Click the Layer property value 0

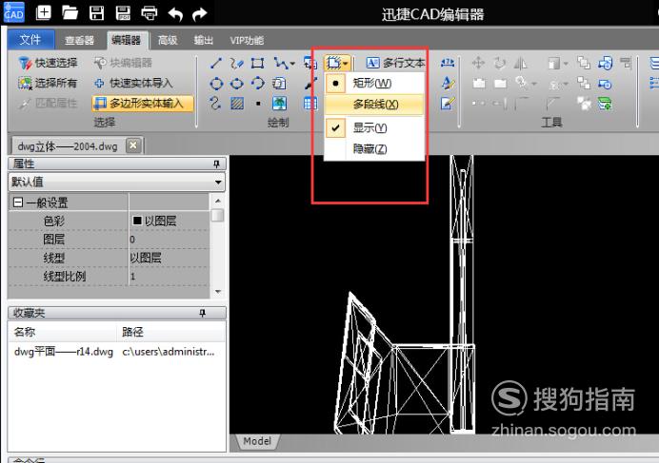tap(170, 240)
